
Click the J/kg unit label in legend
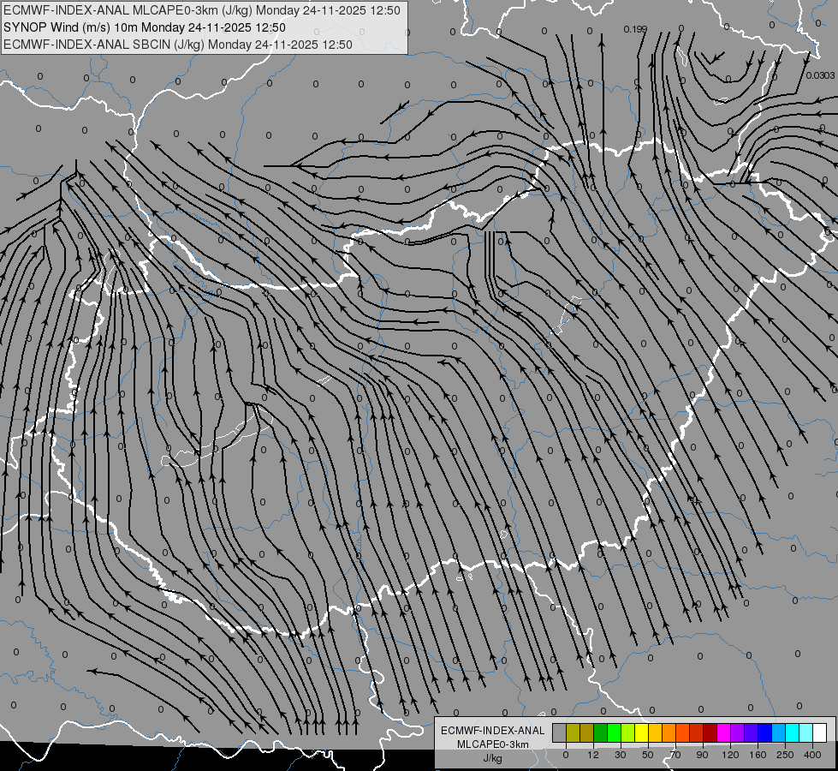pos(493,758)
